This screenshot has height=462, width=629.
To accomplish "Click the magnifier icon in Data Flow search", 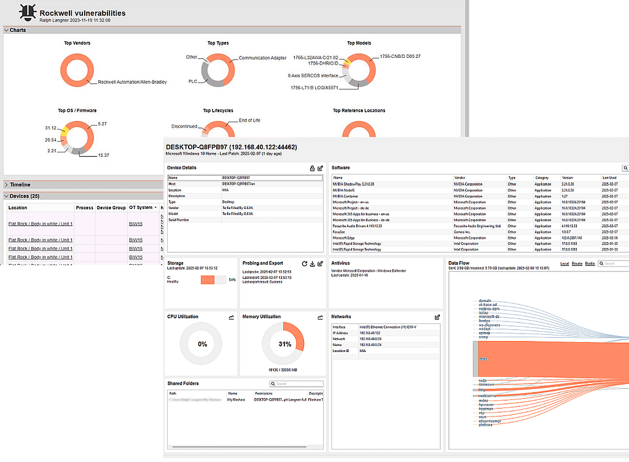I will [x=601, y=264].
